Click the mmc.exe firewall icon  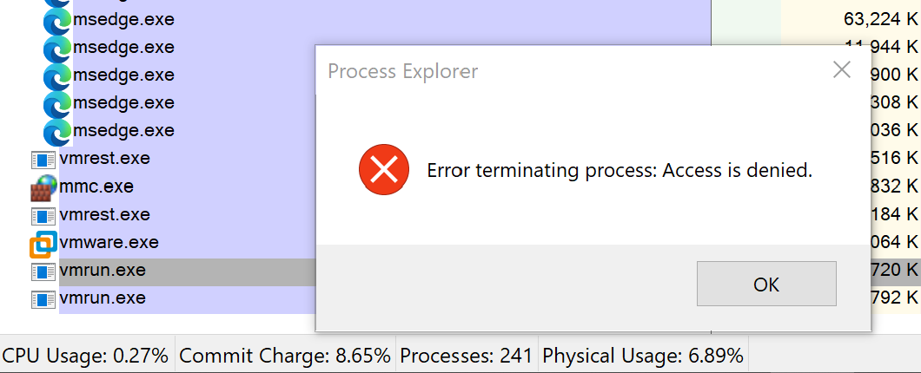pos(43,187)
